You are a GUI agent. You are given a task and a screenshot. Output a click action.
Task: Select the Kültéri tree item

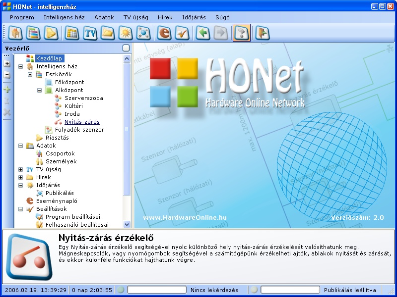73,106
